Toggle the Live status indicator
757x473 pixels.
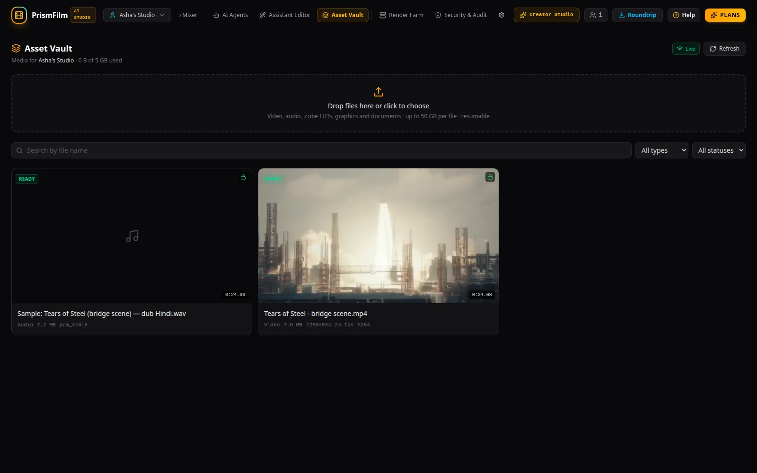coord(686,49)
